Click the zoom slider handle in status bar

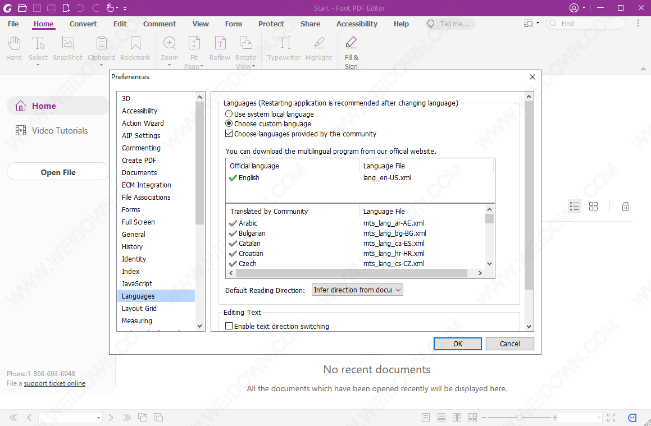(x=520, y=417)
